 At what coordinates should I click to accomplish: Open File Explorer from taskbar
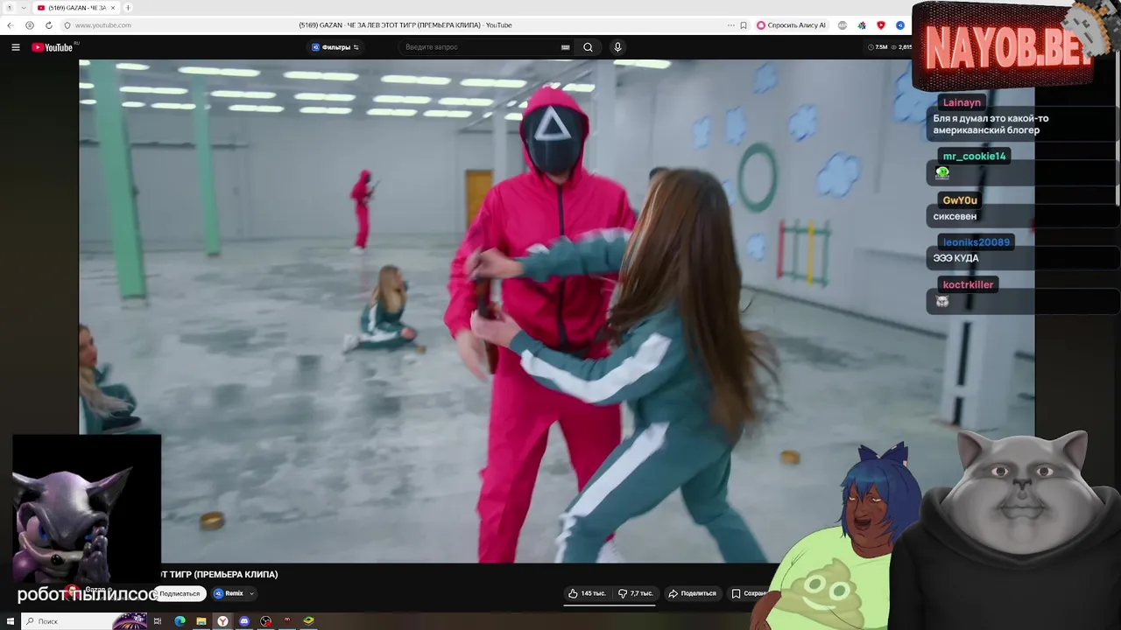pyautogui.click(x=201, y=621)
